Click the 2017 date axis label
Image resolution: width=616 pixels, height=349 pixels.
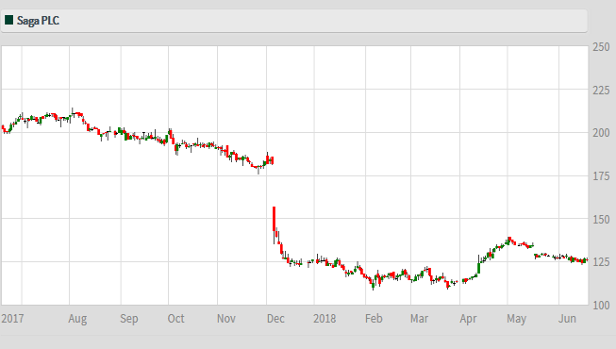pos(12,319)
